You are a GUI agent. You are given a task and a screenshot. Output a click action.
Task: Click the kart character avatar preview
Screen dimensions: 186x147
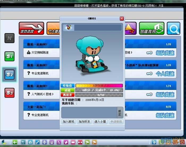[92, 56]
